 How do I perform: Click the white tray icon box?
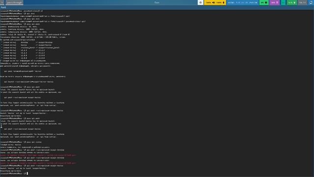click(201, 2)
